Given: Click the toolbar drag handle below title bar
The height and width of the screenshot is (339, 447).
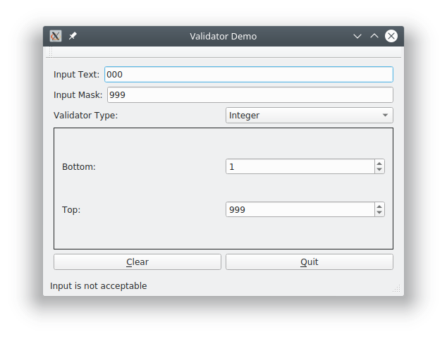Looking at the screenshot, I should pos(50,53).
